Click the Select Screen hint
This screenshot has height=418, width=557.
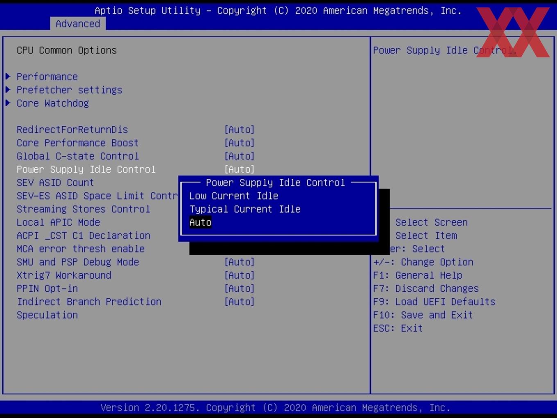click(431, 222)
